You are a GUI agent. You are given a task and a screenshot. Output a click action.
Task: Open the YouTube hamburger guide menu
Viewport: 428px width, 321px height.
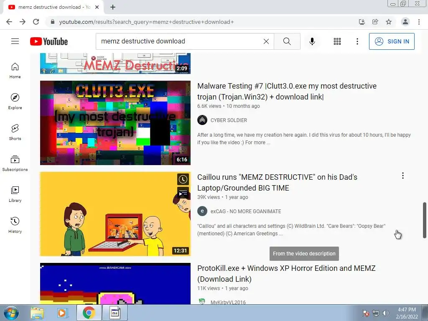coord(15,41)
